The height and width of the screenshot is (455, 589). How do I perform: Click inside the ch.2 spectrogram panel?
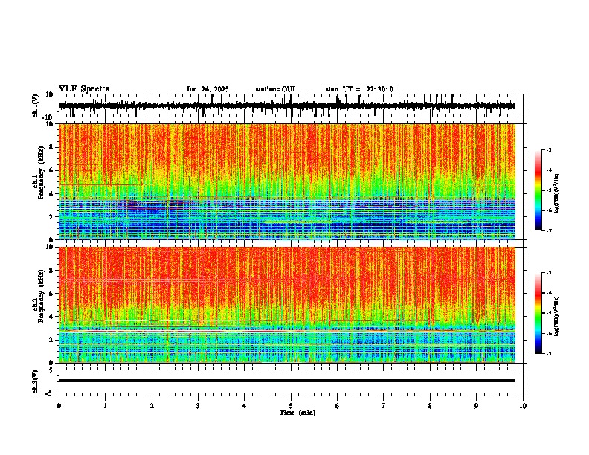tap(287, 305)
